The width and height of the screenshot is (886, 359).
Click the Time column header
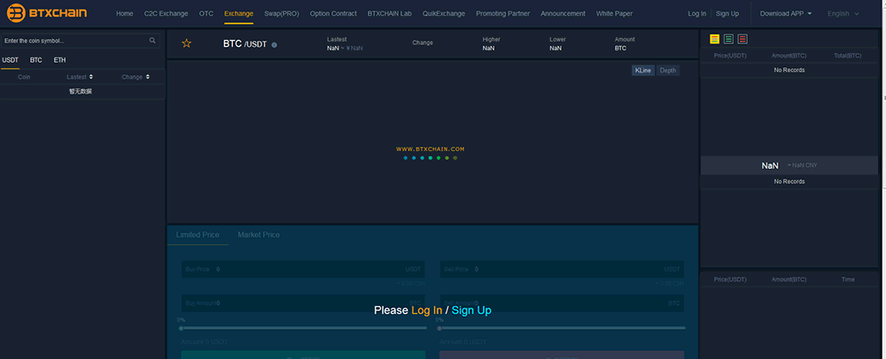pyautogui.click(x=848, y=279)
